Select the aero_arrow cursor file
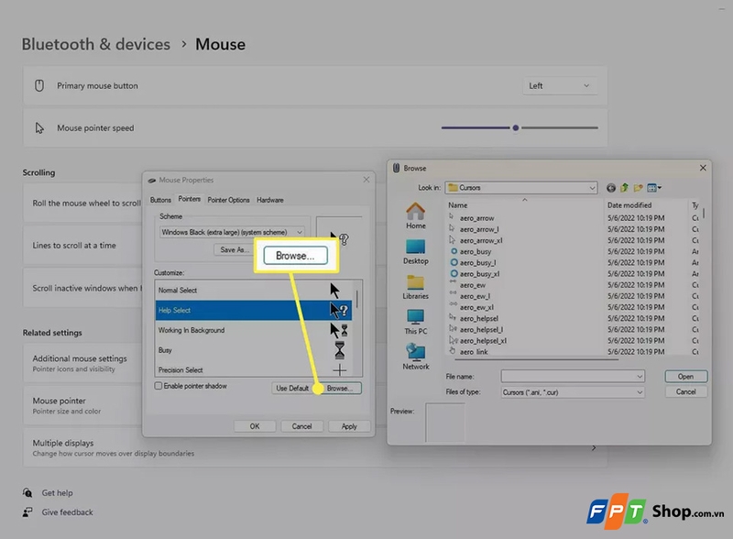 (476, 218)
